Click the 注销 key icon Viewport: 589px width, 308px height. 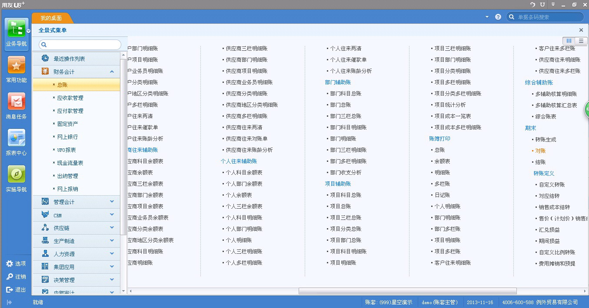[x=10, y=277]
